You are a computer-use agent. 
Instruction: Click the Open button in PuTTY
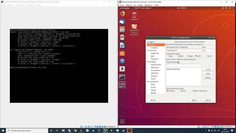coord(194,100)
